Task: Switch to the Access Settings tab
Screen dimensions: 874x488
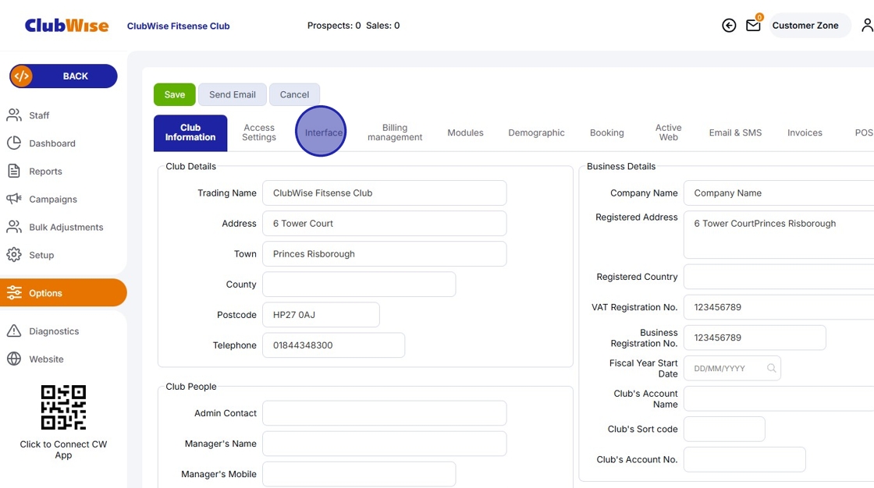Action: pyautogui.click(x=259, y=133)
